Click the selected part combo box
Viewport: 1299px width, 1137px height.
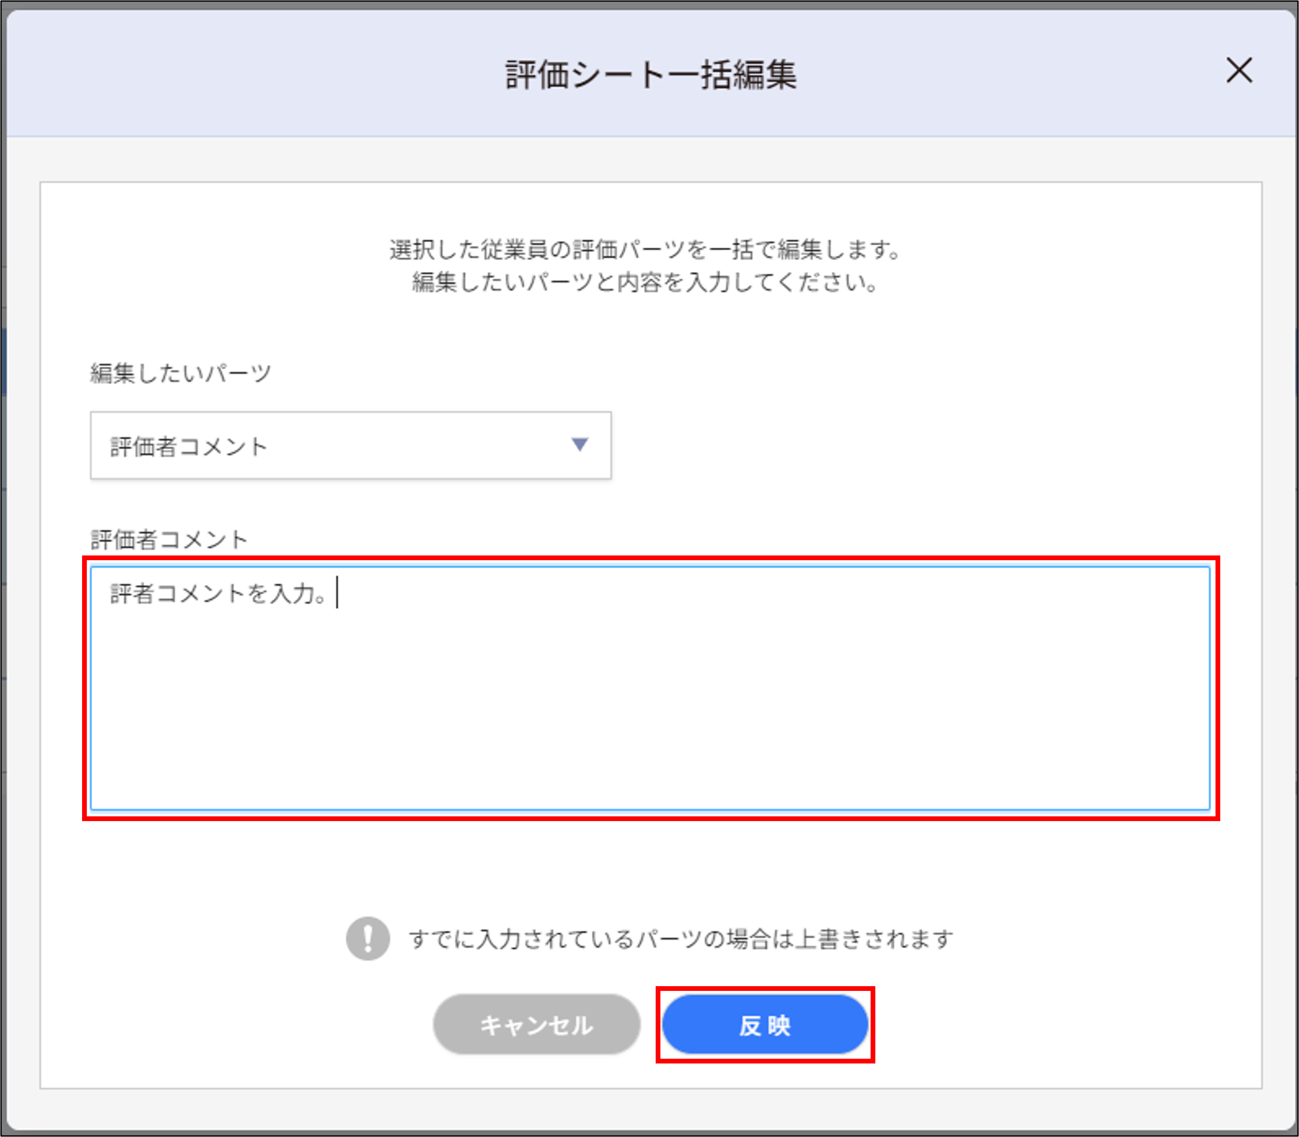pyautogui.click(x=351, y=446)
